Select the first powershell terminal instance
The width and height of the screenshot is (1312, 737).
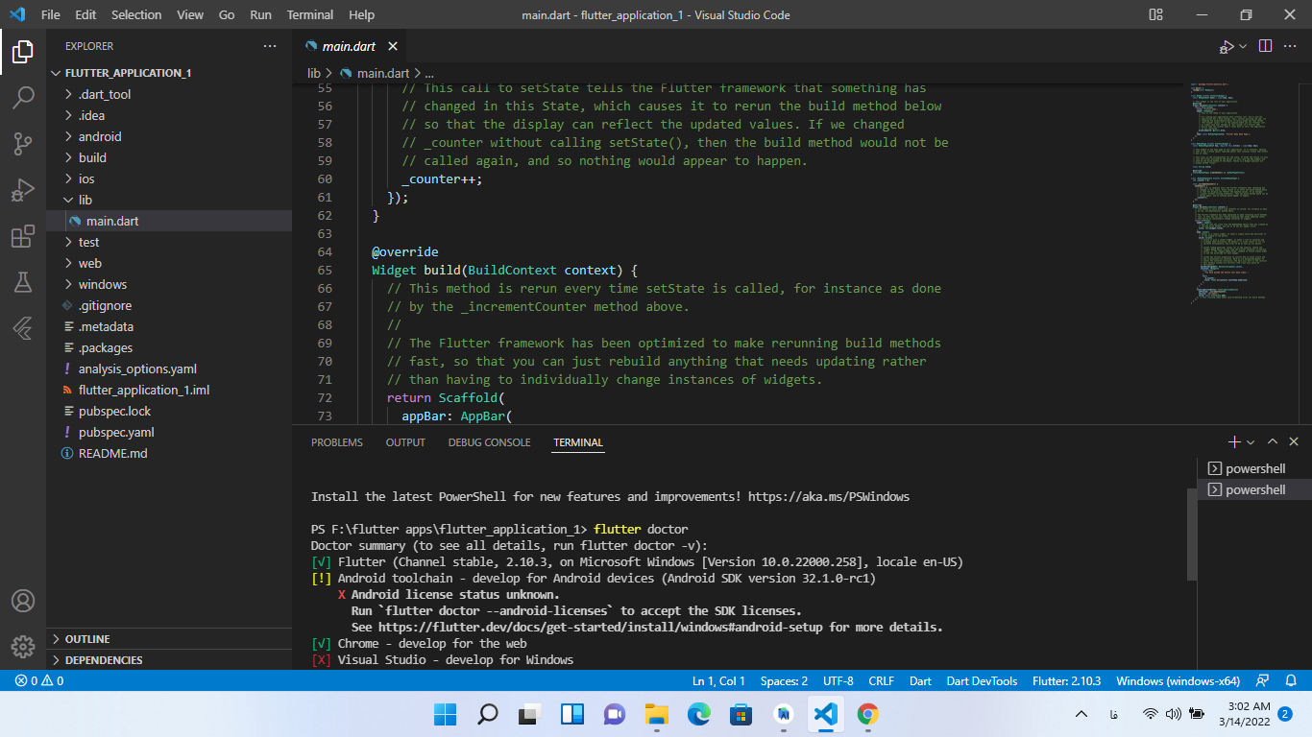pyautogui.click(x=1254, y=468)
